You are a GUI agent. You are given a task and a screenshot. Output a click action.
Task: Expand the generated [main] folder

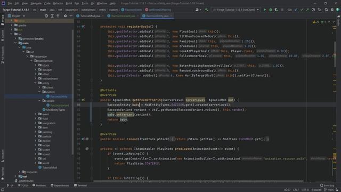pos(15,38)
